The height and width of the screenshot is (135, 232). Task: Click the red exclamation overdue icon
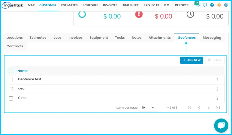(x=139, y=14)
